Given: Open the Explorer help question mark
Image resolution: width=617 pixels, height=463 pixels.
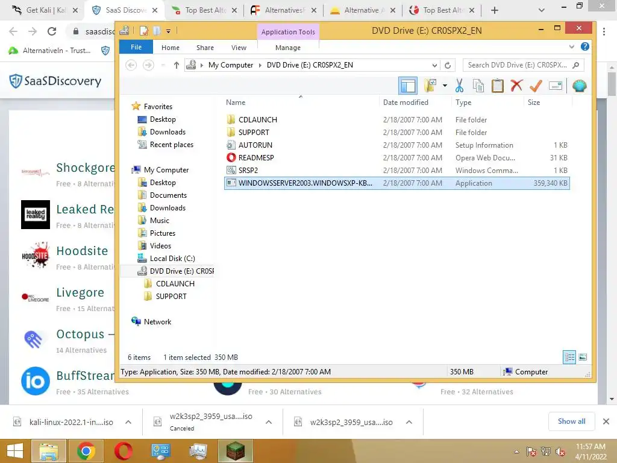Looking at the screenshot, I should tap(584, 47).
